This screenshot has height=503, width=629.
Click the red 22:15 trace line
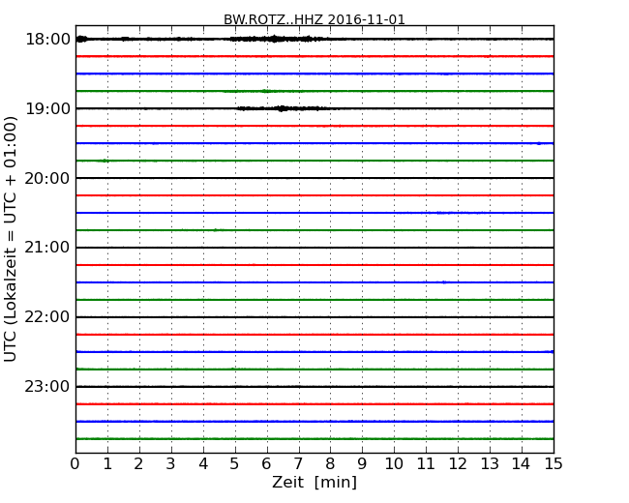click(314, 334)
